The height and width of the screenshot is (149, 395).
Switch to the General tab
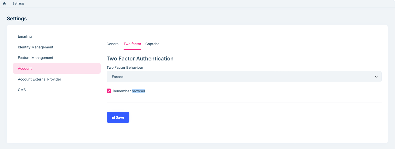[113, 44]
